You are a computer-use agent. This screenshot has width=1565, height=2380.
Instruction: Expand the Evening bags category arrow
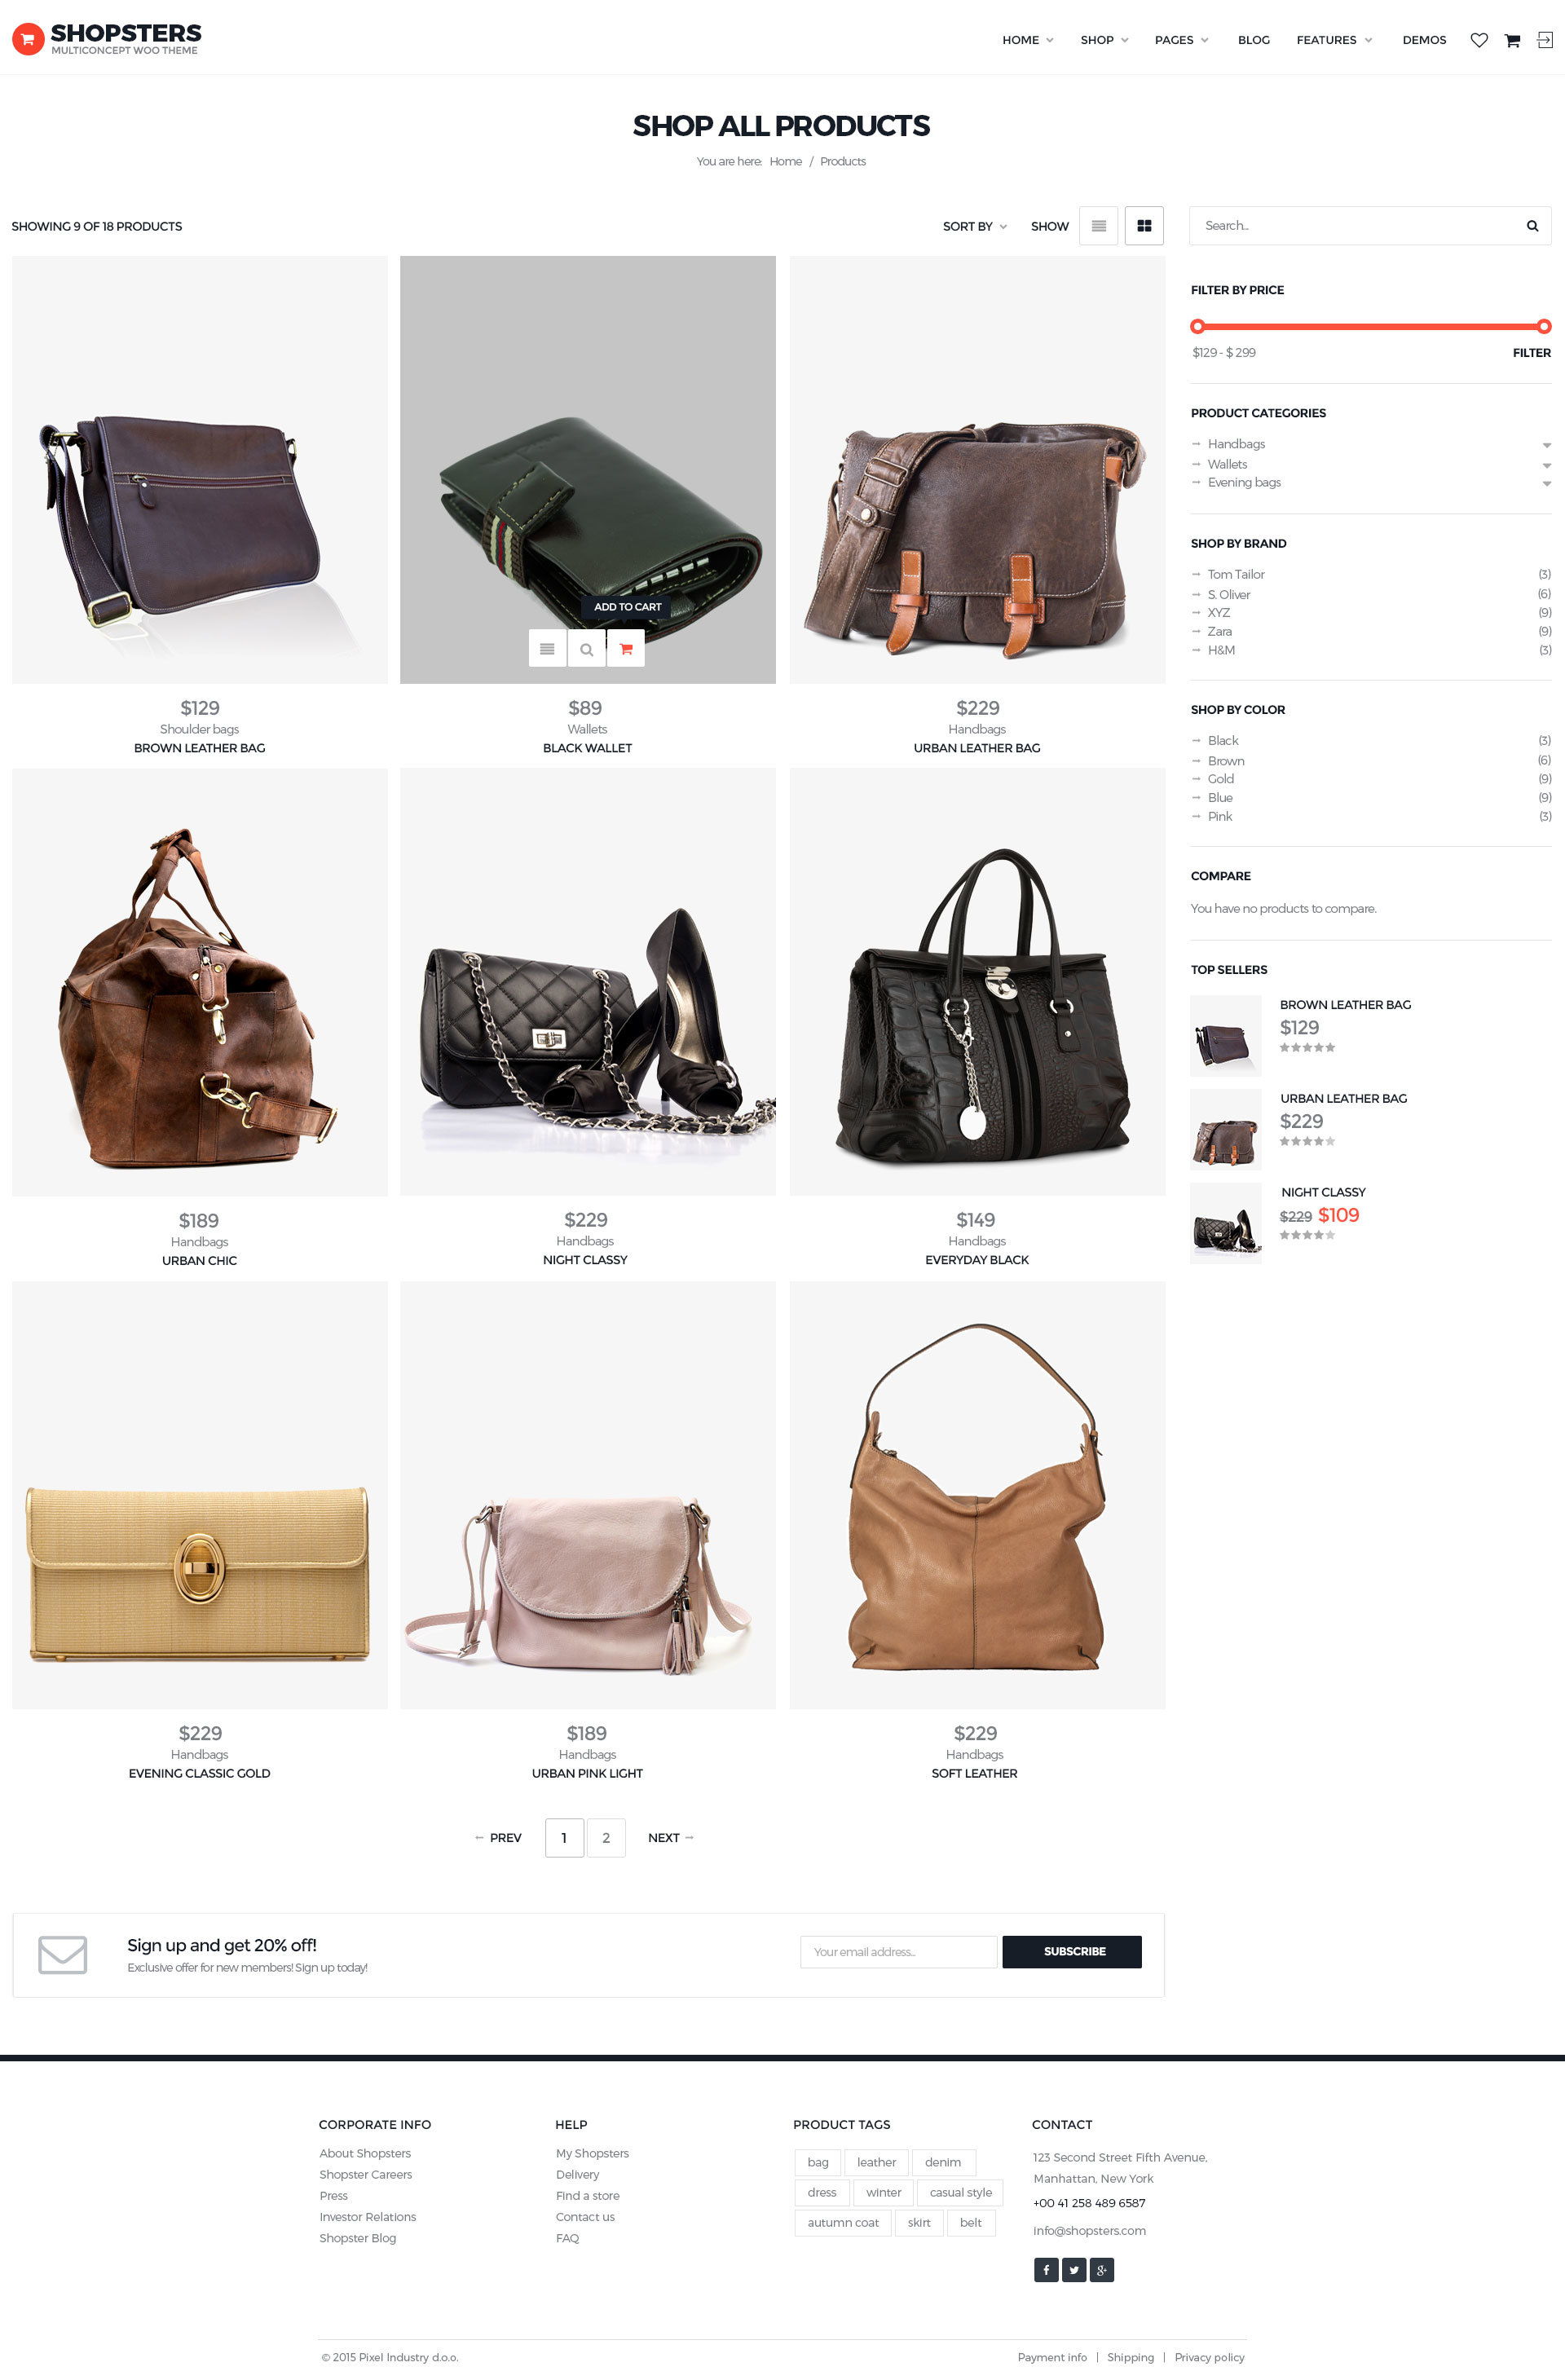(1546, 483)
